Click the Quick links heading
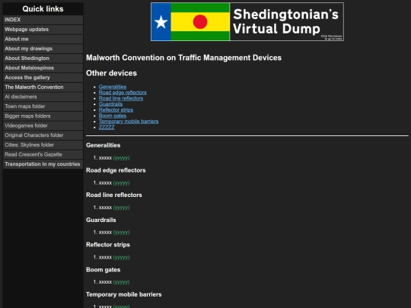The width and height of the screenshot is (411, 308). pyautogui.click(x=43, y=9)
